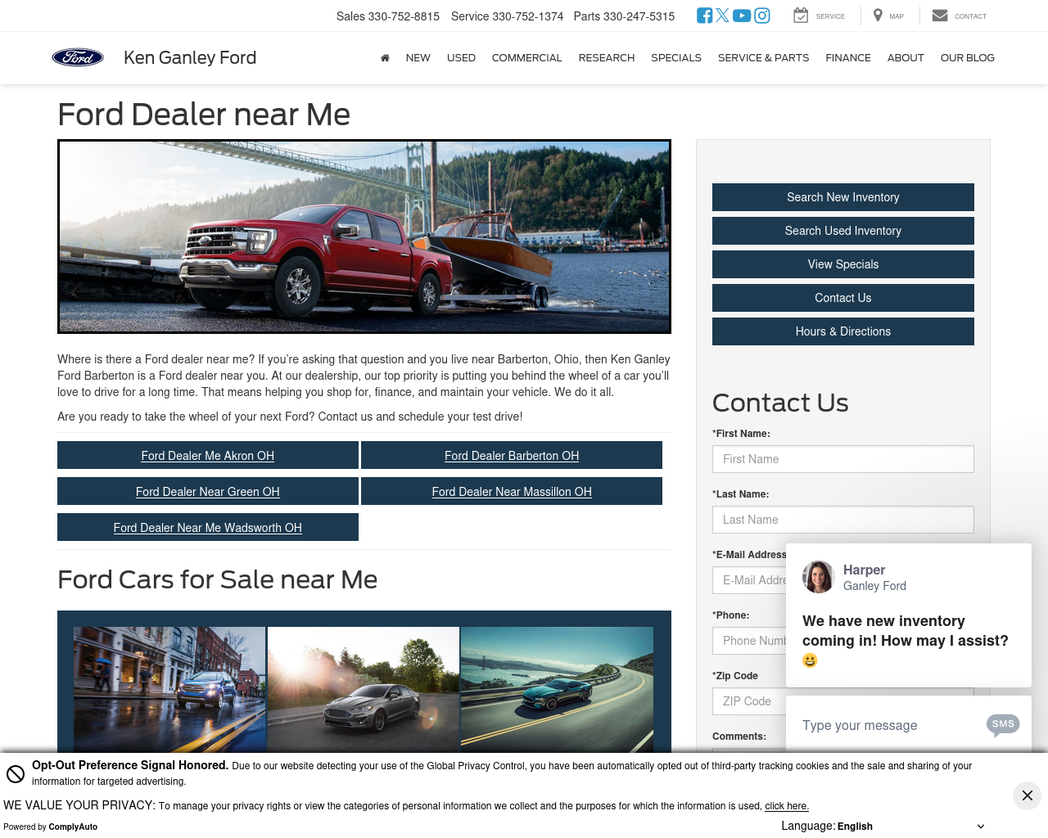The image size is (1048, 838).
Task: Close the privacy banner with X
Action: (1027, 795)
